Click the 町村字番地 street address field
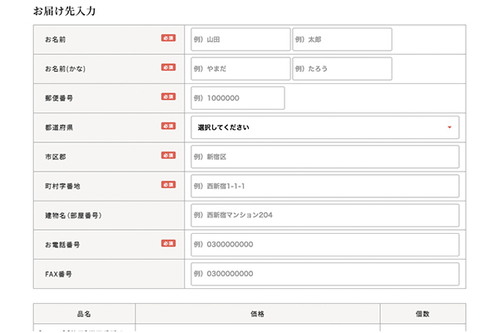499x333 pixels. point(324,186)
